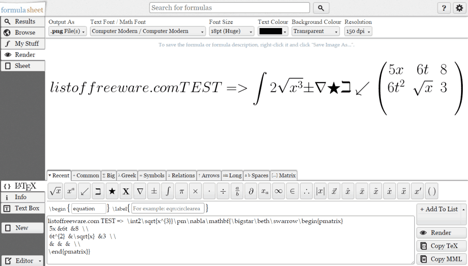This screenshot has width=468, height=266.
Task: Insert a/b fraction symbol
Action: pyautogui.click(x=237, y=191)
